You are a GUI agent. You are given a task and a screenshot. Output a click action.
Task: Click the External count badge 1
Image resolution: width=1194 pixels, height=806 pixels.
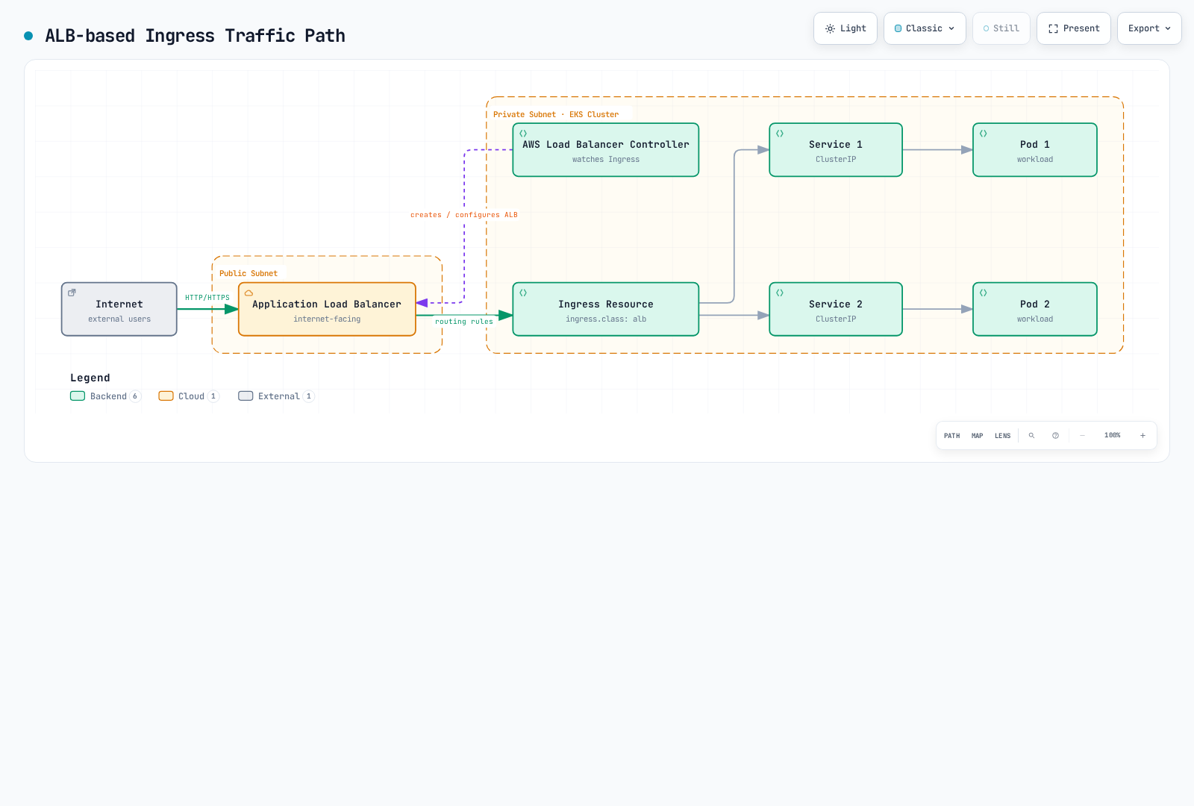pos(309,396)
